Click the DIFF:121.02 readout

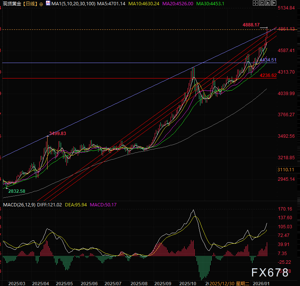pos(49,205)
